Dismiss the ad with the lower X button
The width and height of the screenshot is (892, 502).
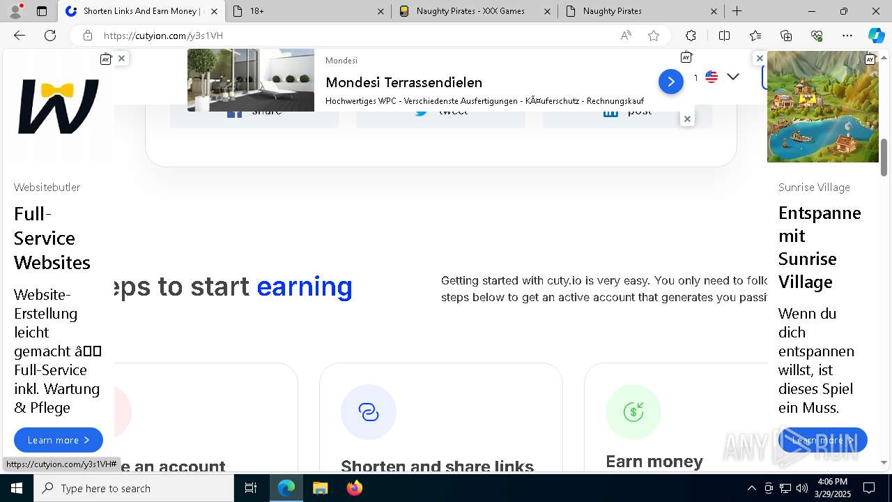[687, 119]
